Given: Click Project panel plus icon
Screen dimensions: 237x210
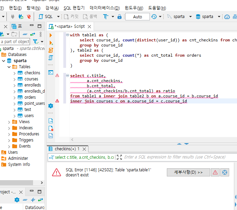Looking at the screenshot, I should coord(33,200).
